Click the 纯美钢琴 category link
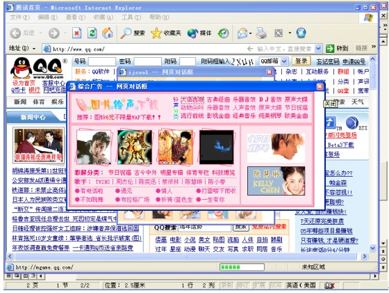Screen dimensions: 389x293 [270, 116]
